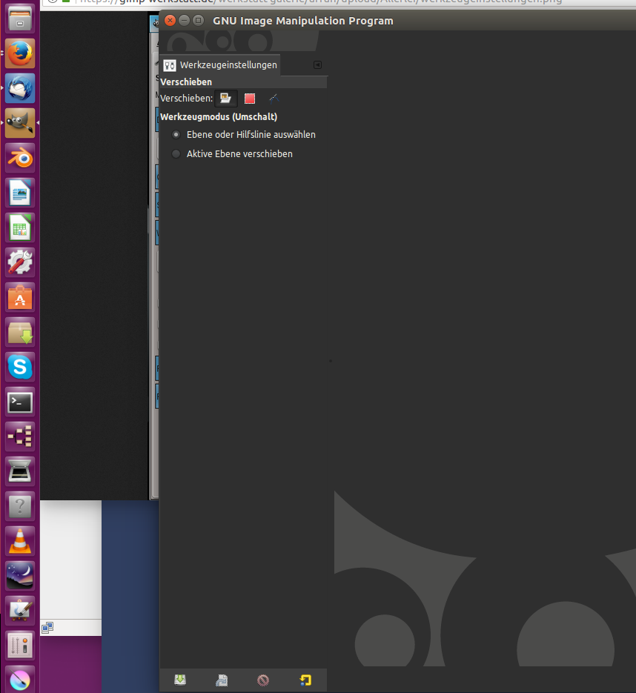This screenshot has width=636, height=693.
Task: Reset tool options to defaults icon
Action: point(305,680)
